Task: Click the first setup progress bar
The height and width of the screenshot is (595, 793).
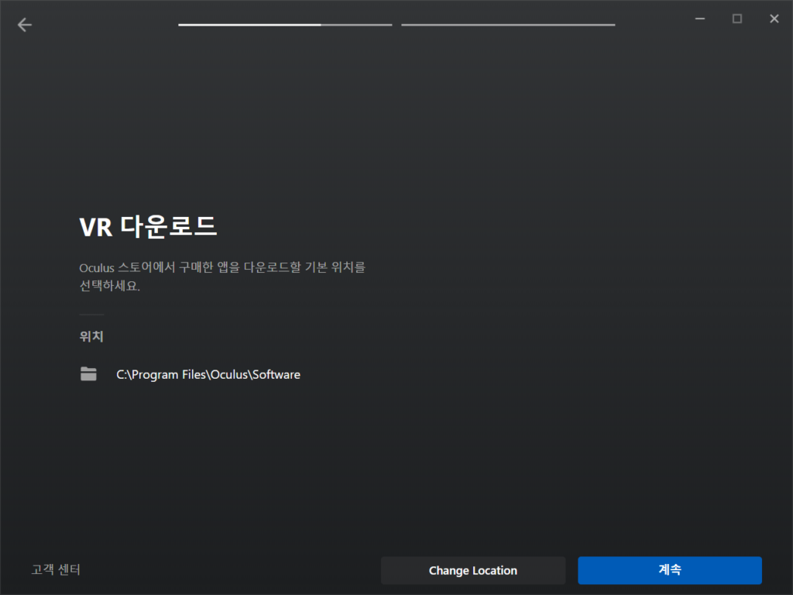Action: tap(285, 25)
